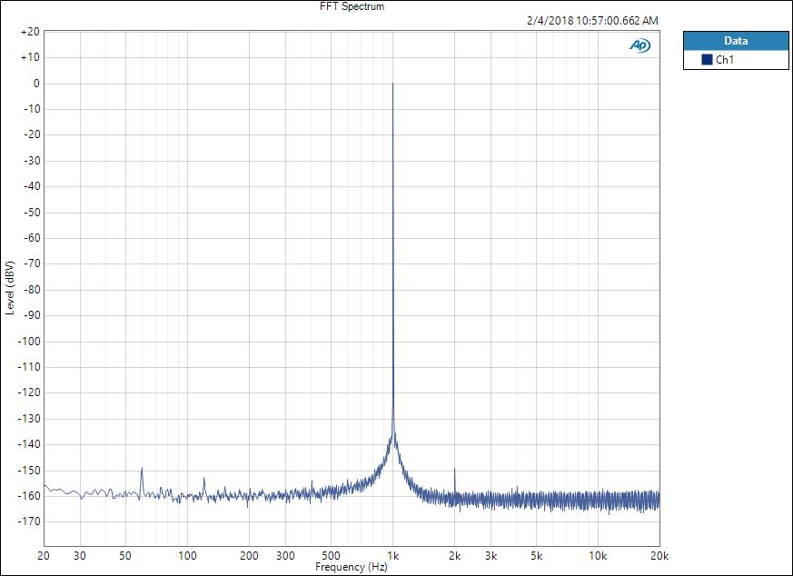The width and height of the screenshot is (793, 576).
Task: Click the 20 frequency tick label
Action: (44, 556)
